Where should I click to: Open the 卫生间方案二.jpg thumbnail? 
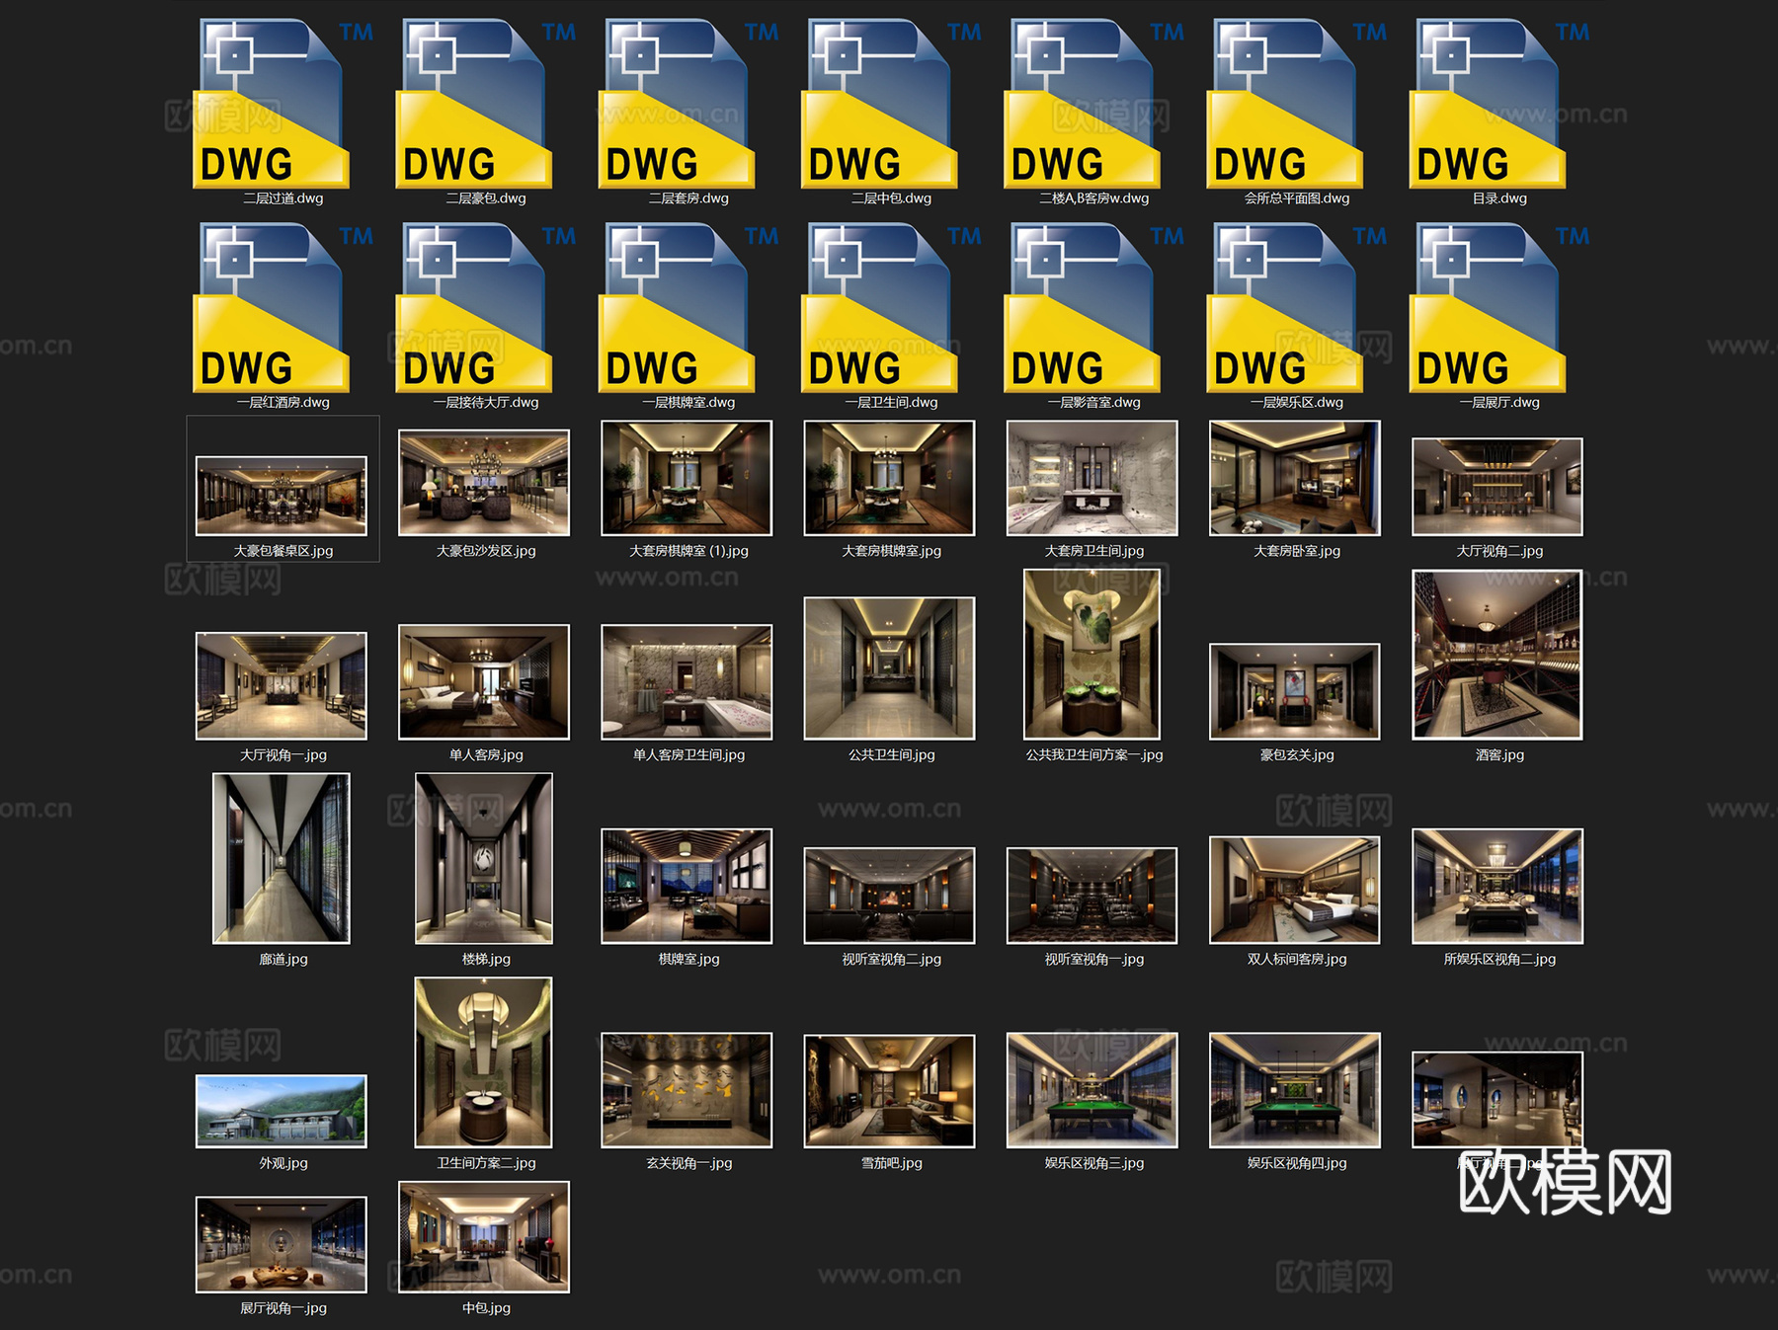[484, 1063]
